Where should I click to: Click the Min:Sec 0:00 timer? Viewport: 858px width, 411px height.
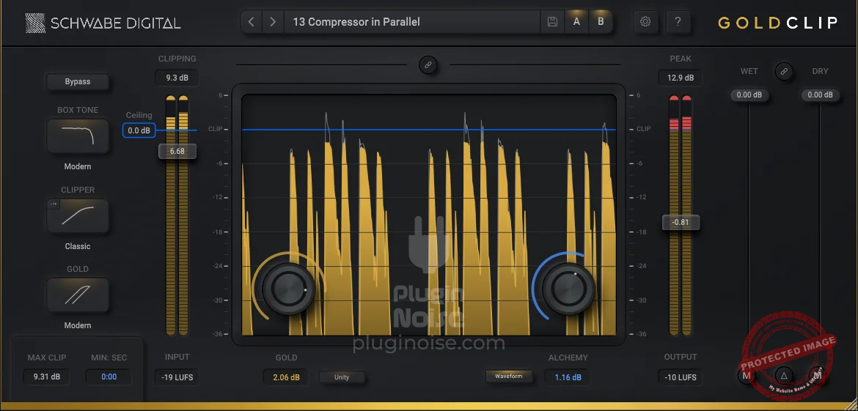109,377
